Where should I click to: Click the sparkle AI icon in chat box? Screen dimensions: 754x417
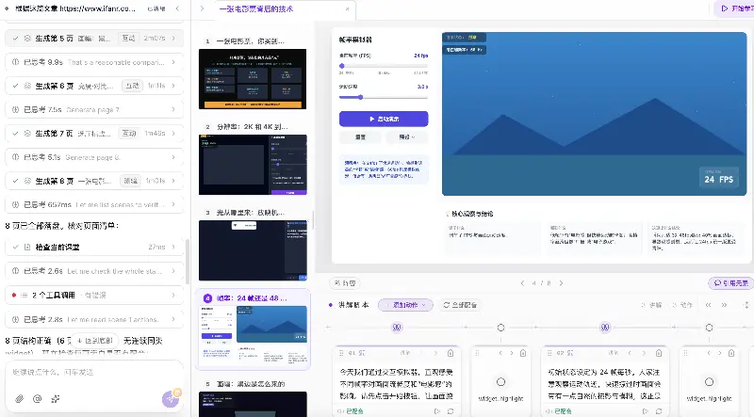pos(56,399)
